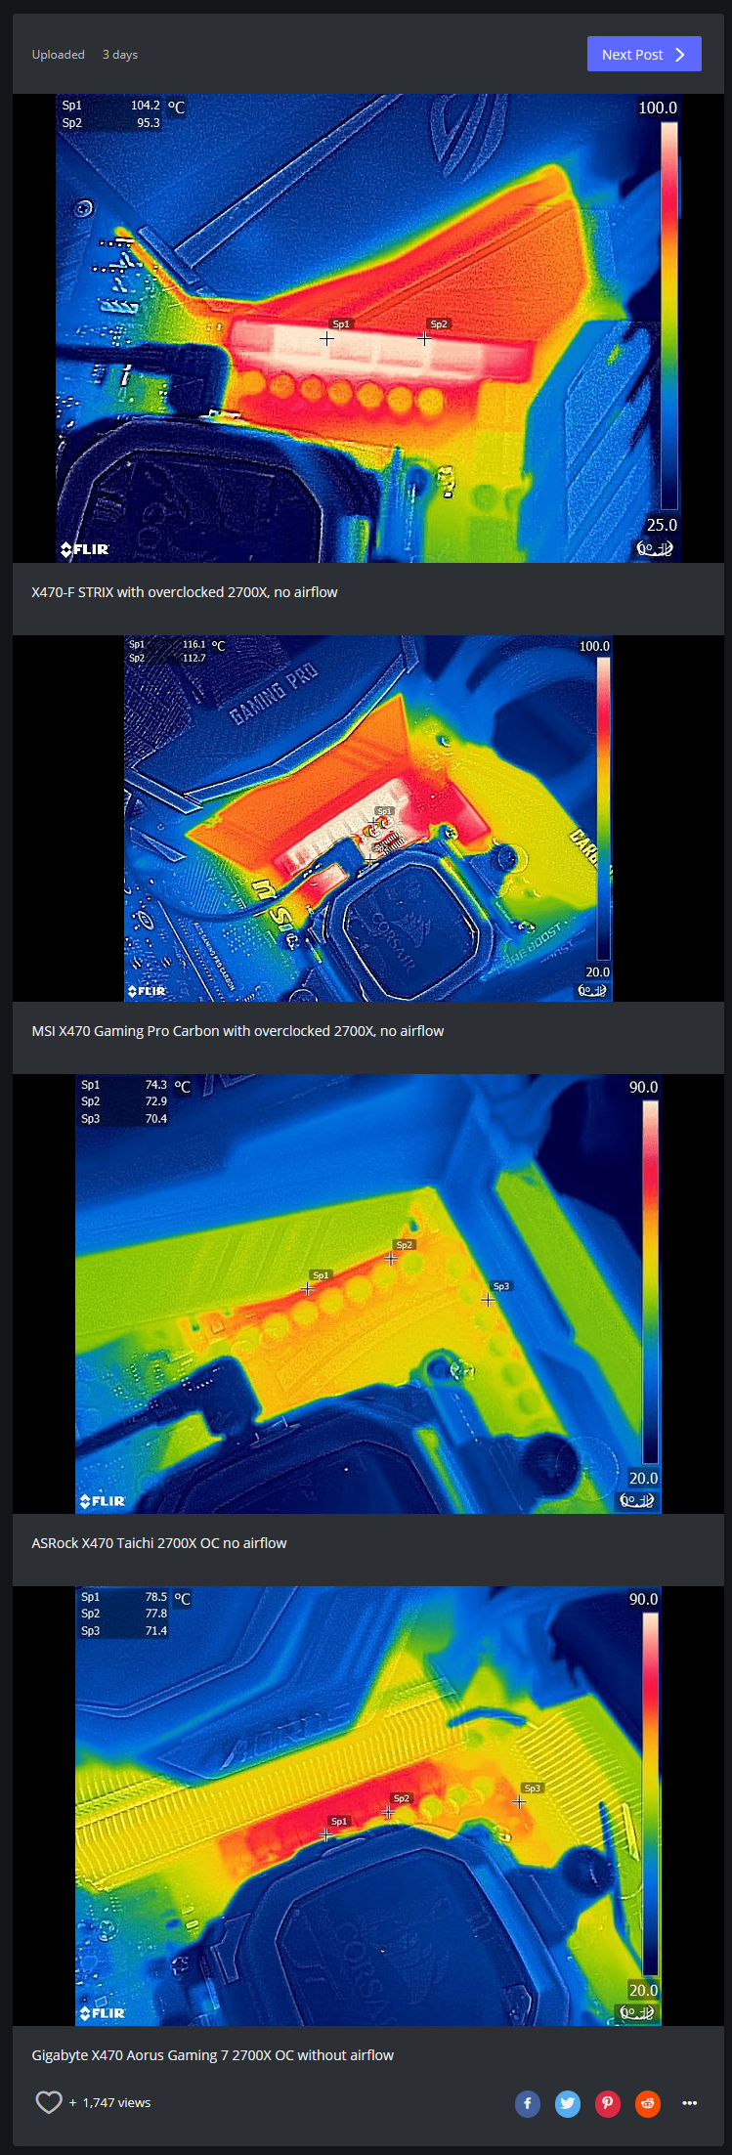Screen dimensions: 732x2155
Task: Click the heart favorite icon
Action: click(49, 2101)
